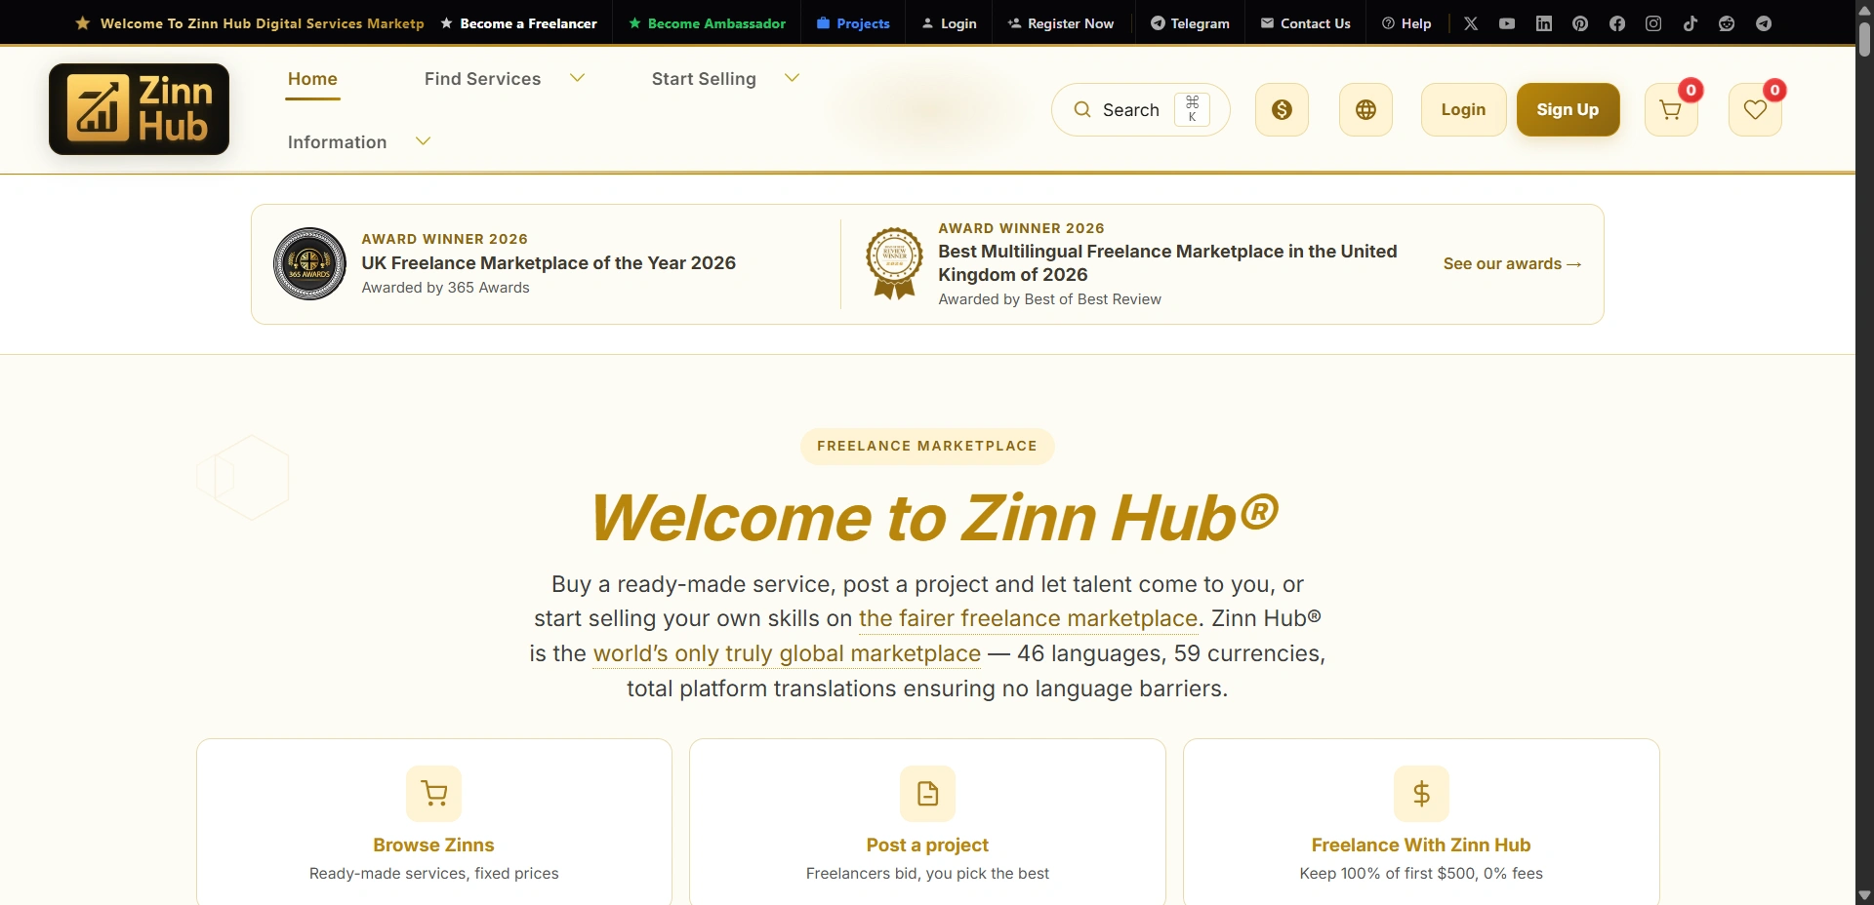Open the Instagram social icon
The width and height of the screenshot is (1874, 905).
click(1653, 23)
